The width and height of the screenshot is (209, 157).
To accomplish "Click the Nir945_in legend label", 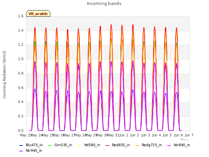I will tap(34, 150).
